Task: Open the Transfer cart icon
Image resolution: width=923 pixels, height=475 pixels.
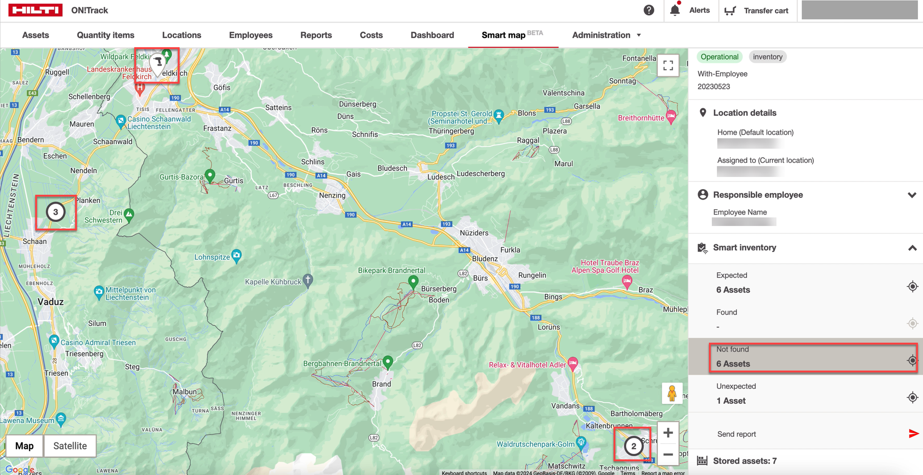Action: 730,11
